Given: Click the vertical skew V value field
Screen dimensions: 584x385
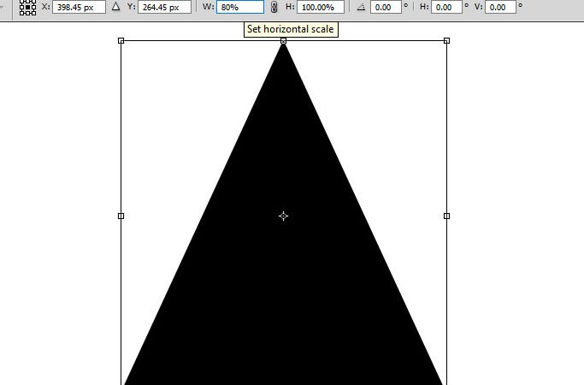Looking at the screenshot, I should (x=501, y=7).
